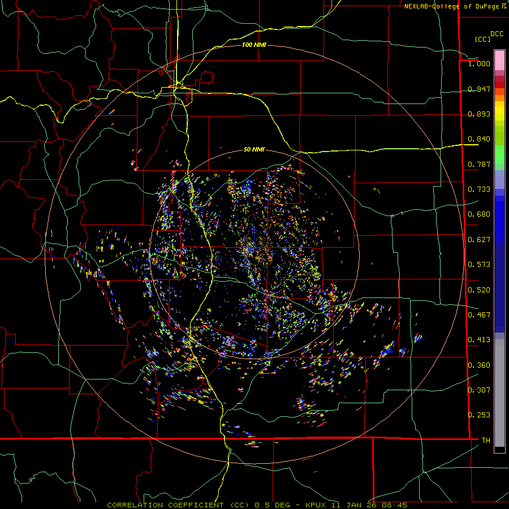509x509 pixels.
Task: Click the 100 NMI range ring label
Action: point(254,45)
